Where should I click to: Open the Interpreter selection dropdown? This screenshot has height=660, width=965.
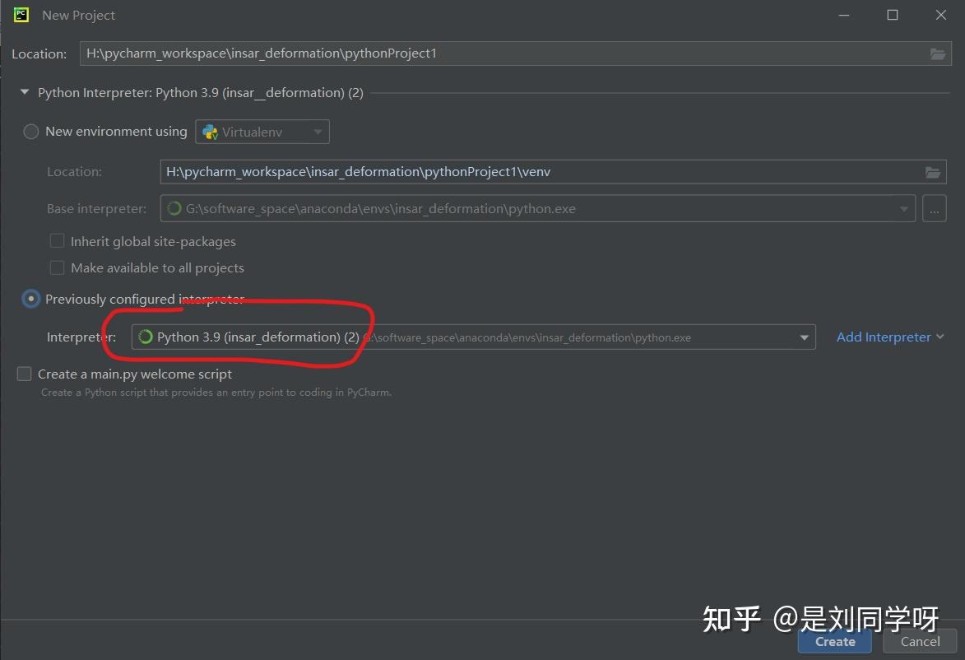pos(804,337)
